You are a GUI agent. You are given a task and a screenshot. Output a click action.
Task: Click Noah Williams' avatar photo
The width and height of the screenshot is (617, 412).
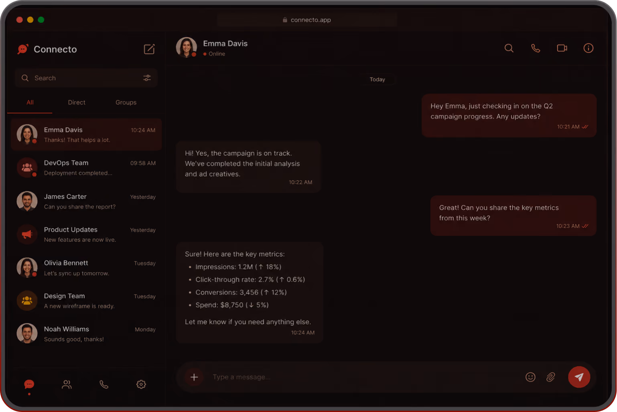[27, 334]
